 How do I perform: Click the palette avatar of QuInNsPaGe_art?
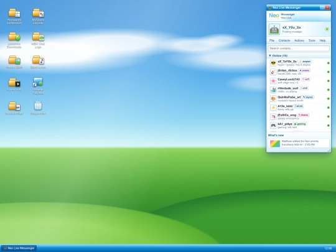[x=273, y=99]
